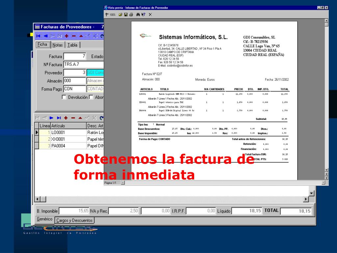Click zoom 100% tool in preview toolbar
The image size is (337, 253).
(110, 14)
